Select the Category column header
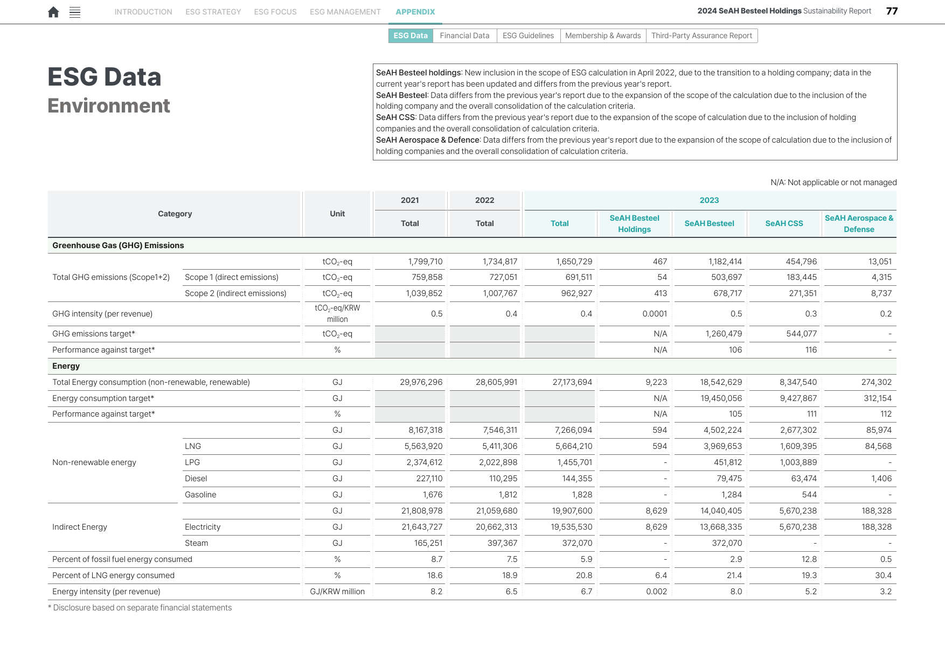This screenshot has height=668, width=945. (x=175, y=214)
